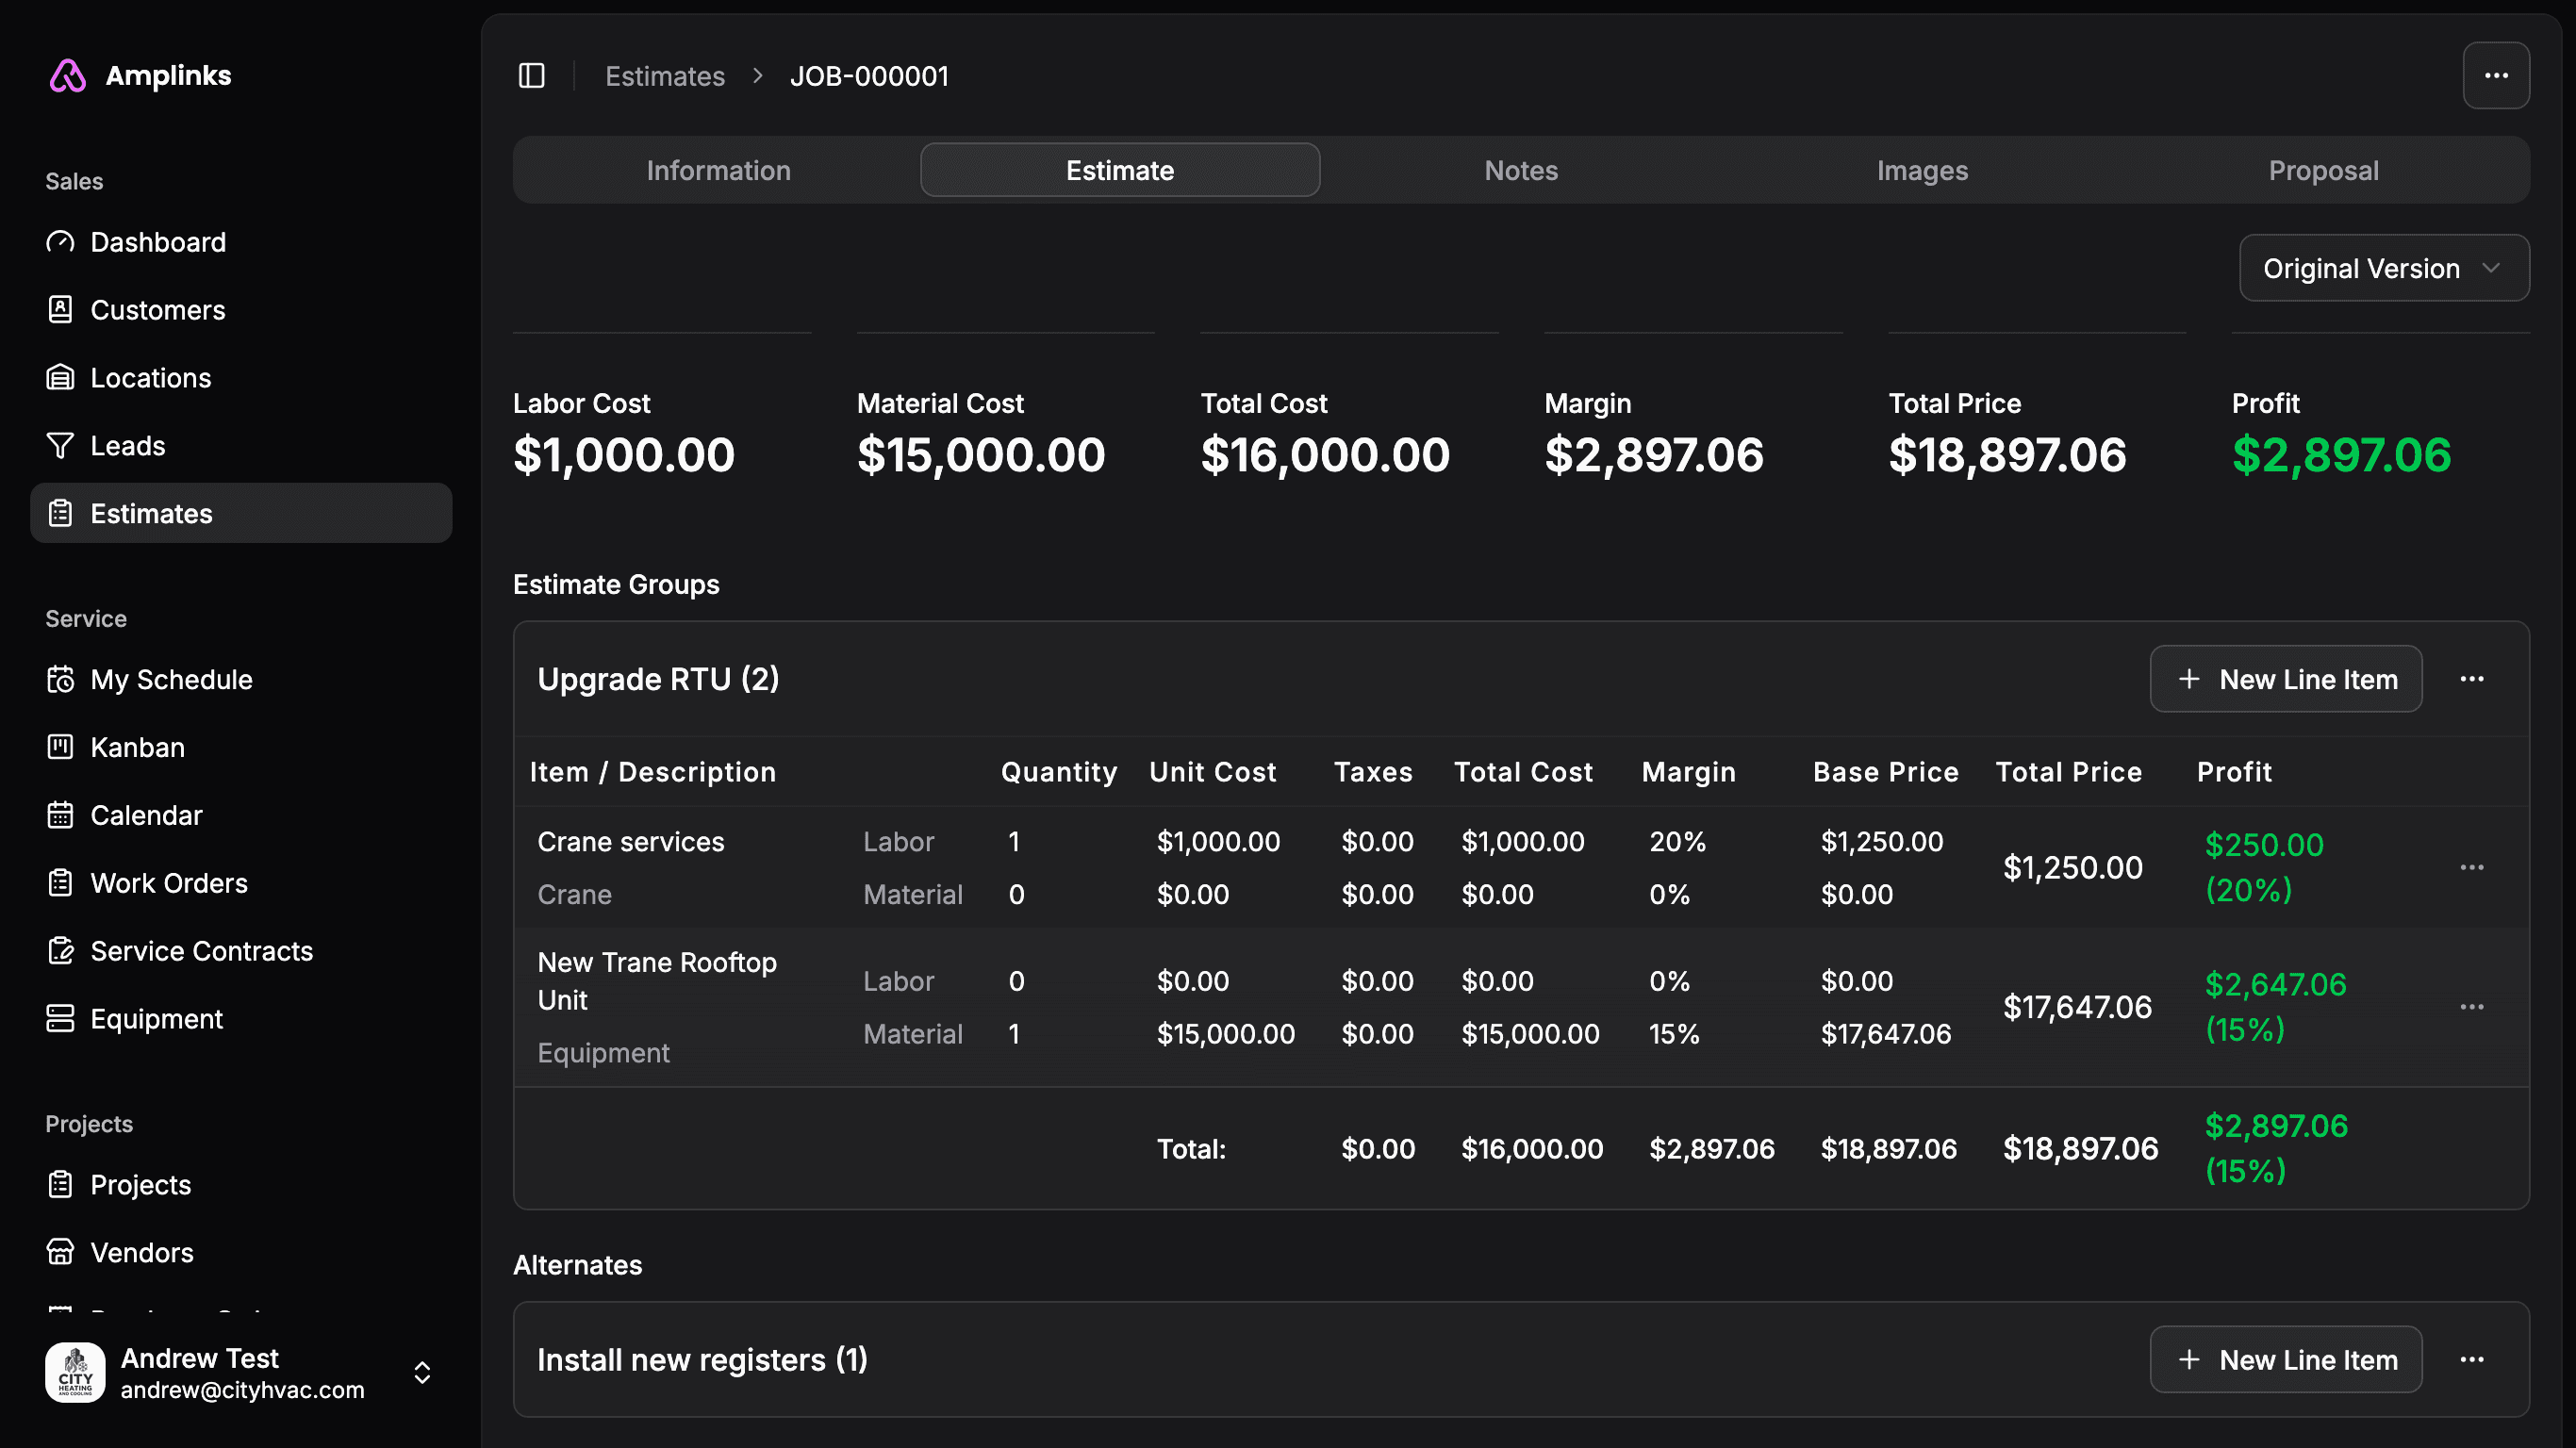
Task: Open Crane services row actions menu
Action: coord(2471,867)
